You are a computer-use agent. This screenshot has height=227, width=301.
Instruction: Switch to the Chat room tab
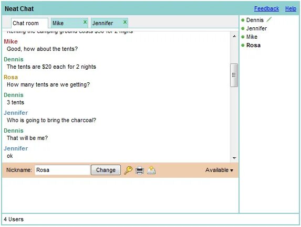(29, 23)
